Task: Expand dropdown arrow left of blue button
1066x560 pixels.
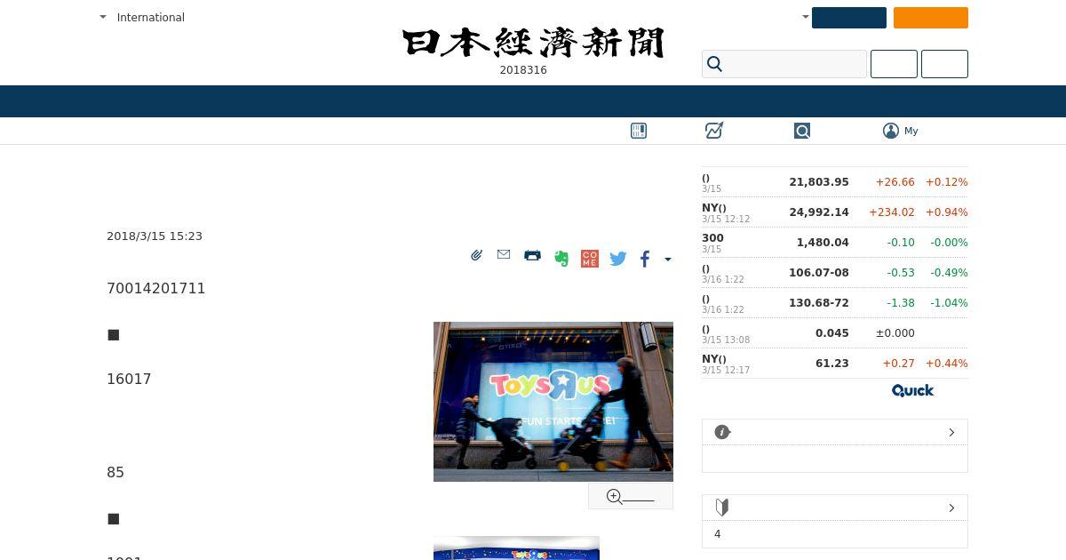Action: point(806,17)
